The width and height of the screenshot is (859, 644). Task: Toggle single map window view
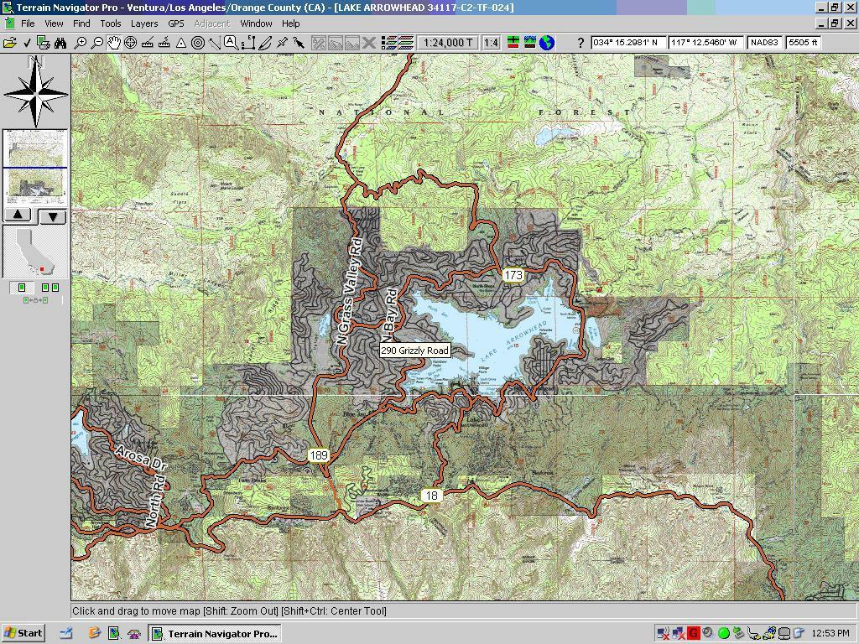pyautogui.click(x=21, y=288)
